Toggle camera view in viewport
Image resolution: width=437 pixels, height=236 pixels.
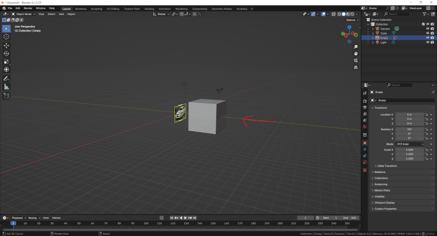356,60
